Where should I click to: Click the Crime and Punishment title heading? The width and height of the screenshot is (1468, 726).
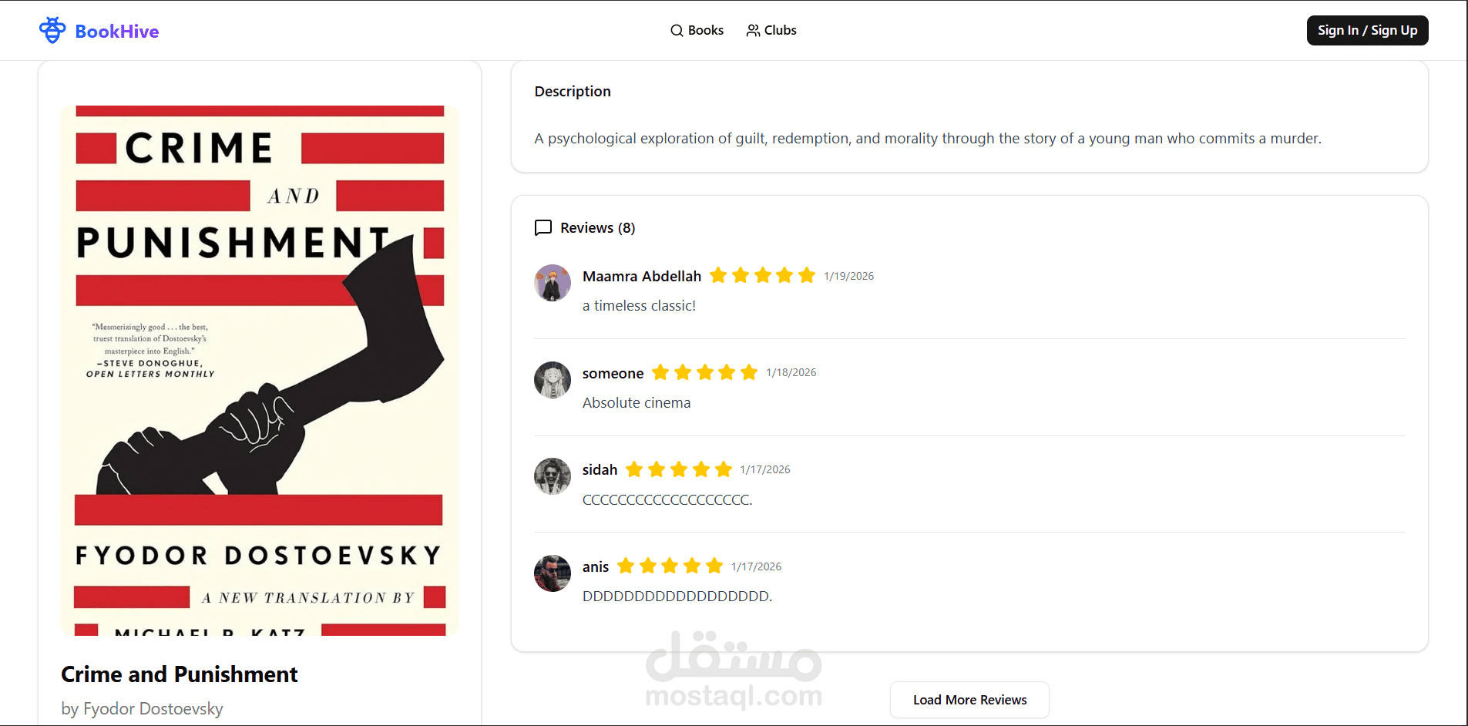pos(180,674)
